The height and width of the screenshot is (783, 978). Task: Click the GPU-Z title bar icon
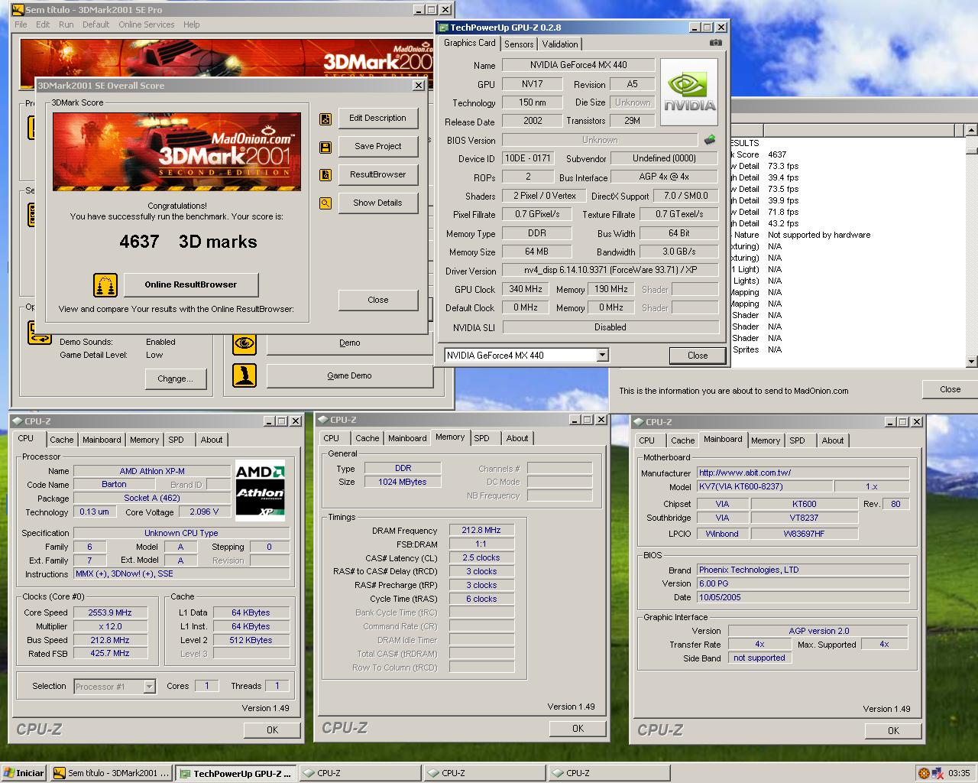pyautogui.click(x=443, y=27)
